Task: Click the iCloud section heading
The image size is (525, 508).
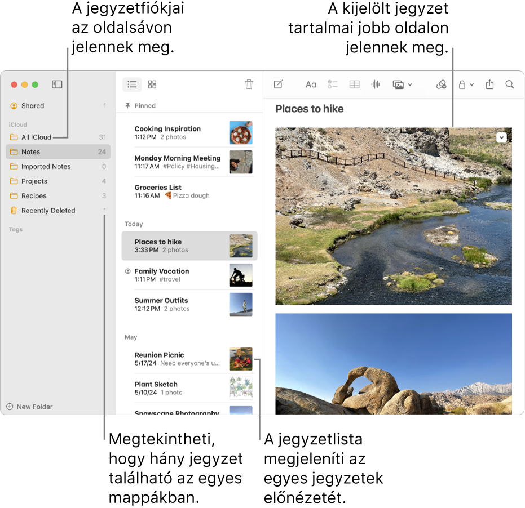Action: click(x=17, y=124)
